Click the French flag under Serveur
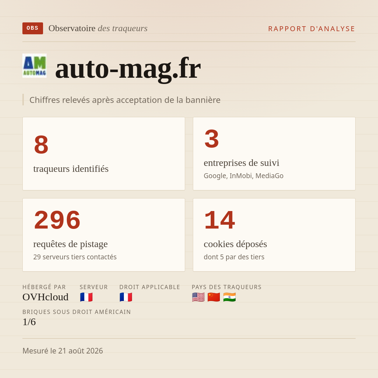 coord(86,297)
